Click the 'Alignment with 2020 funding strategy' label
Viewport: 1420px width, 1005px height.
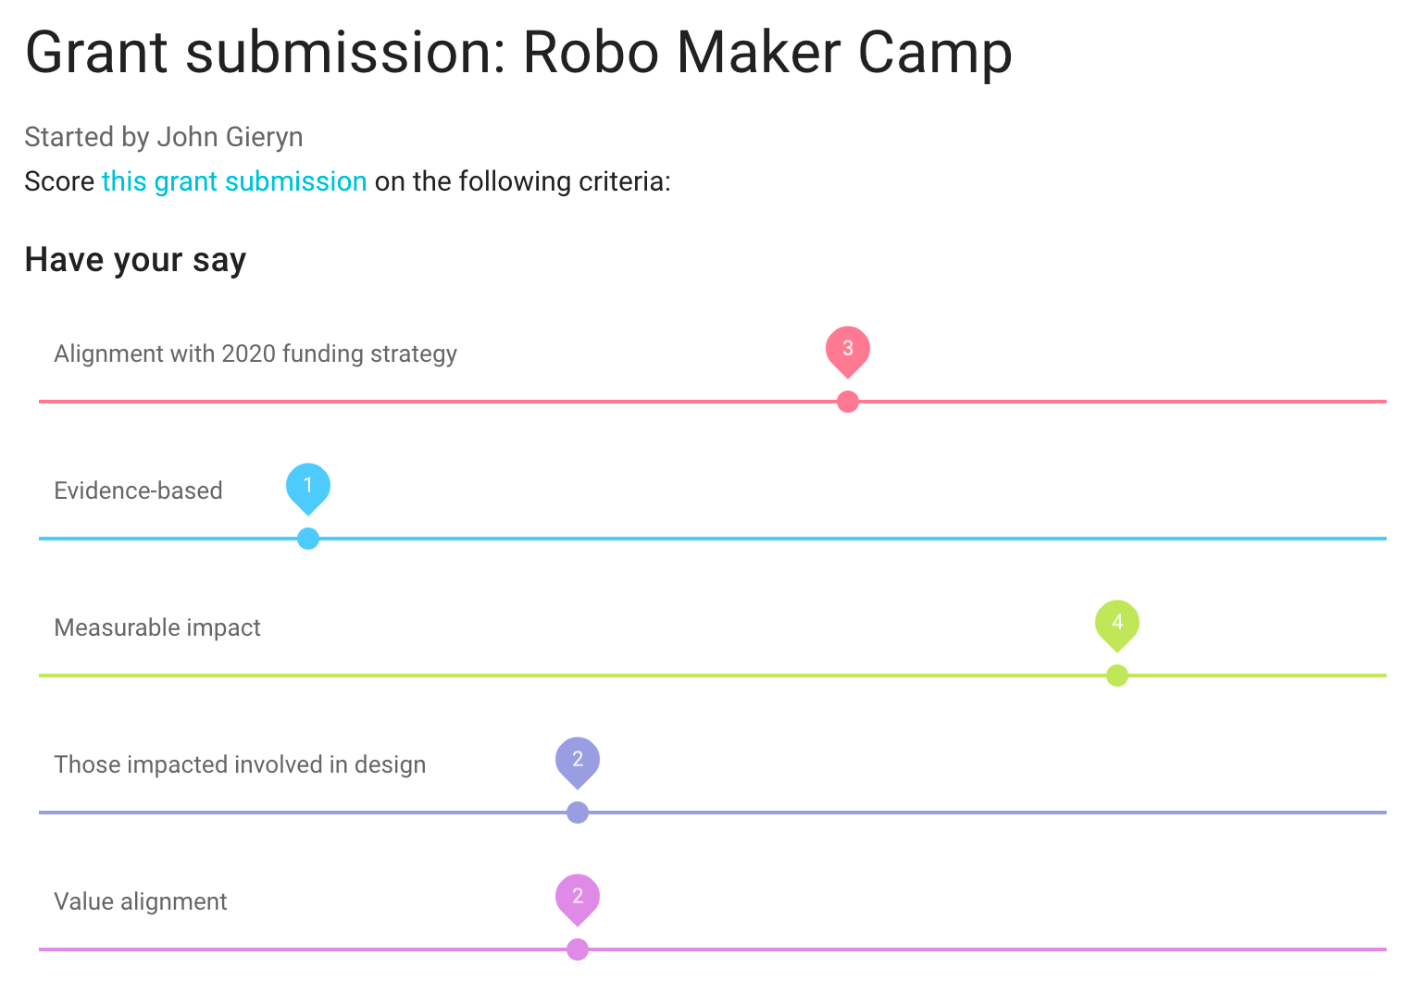click(x=255, y=354)
